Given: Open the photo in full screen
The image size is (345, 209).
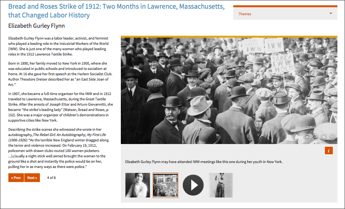Looking at the screenshot, I should (332, 137).
